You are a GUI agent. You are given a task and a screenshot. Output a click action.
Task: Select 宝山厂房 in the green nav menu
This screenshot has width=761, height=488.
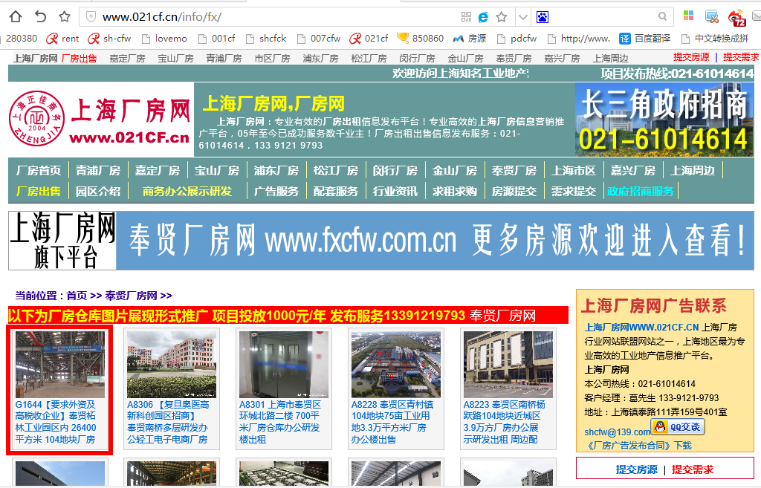(x=217, y=171)
